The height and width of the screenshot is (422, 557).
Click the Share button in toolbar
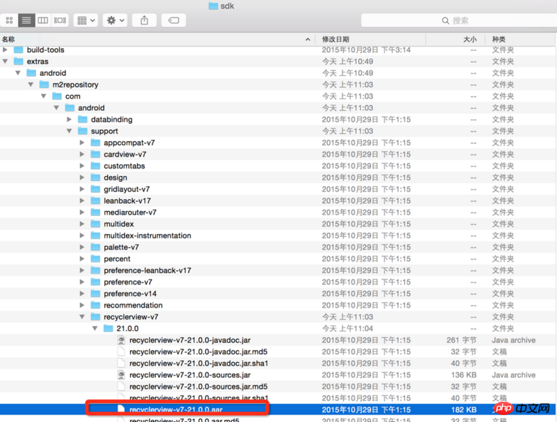pyautogui.click(x=145, y=20)
